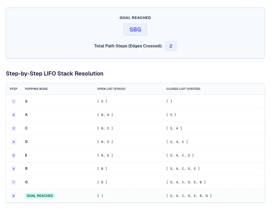This screenshot has width=276, height=213.
Task: Click closed list cell [ S, A ]
Action: point(174,128)
